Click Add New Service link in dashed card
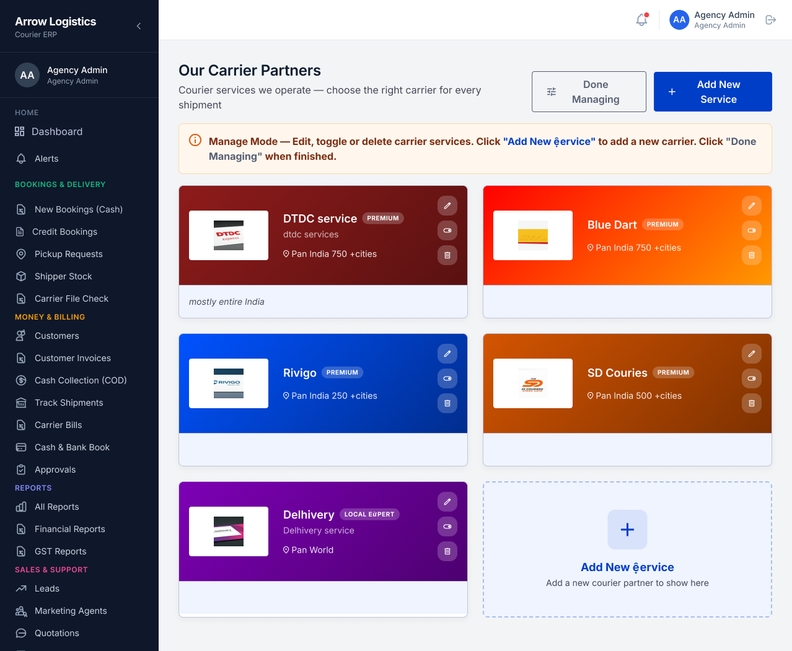Image resolution: width=792 pixels, height=651 pixels. coord(627,567)
